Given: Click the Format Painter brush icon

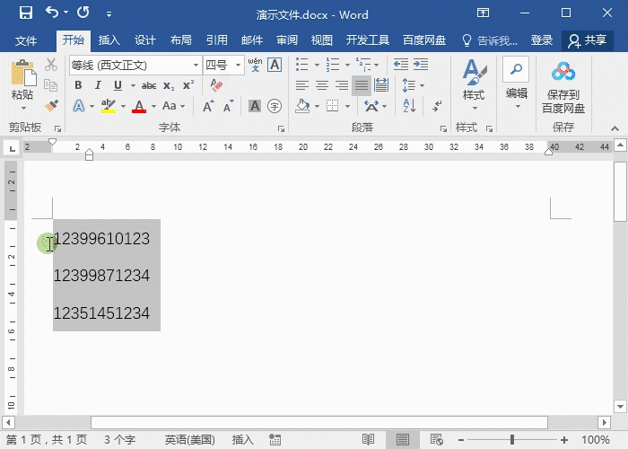Looking at the screenshot, I should (51, 106).
